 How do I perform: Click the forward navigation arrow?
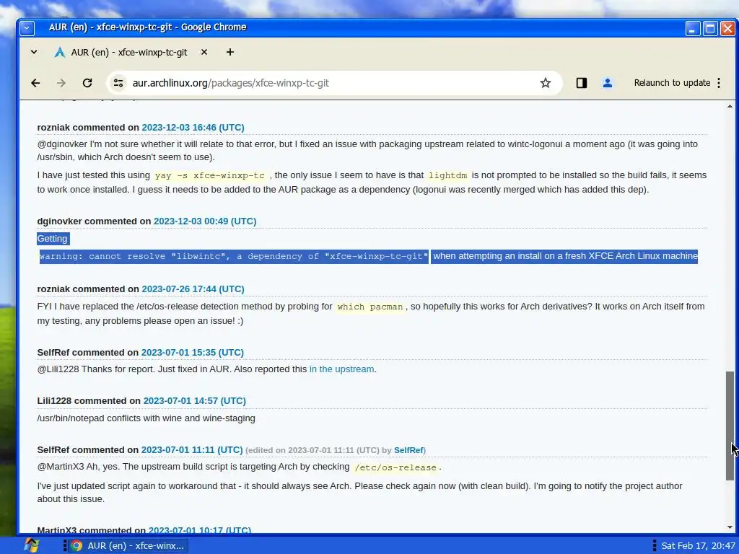pos(61,83)
